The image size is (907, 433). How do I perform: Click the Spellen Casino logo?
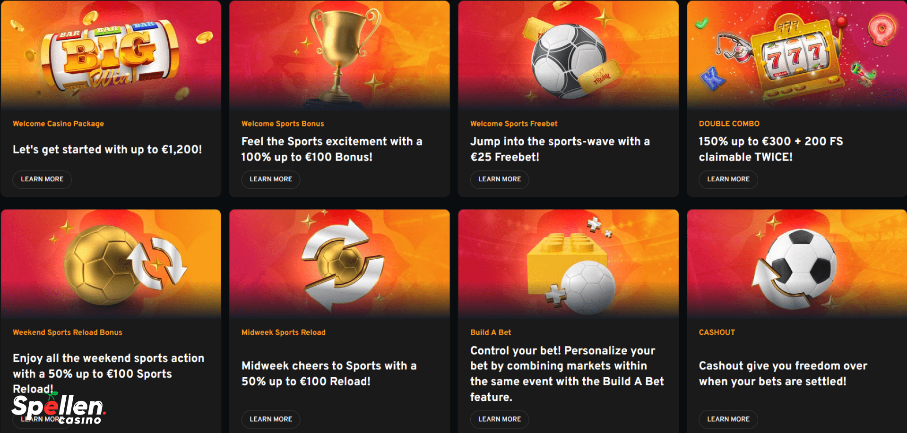(x=59, y=408)
